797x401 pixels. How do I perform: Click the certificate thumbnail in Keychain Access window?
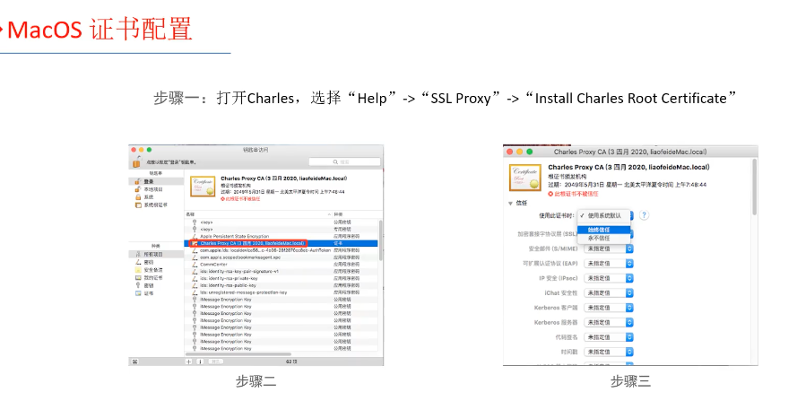tap(203, 187)
